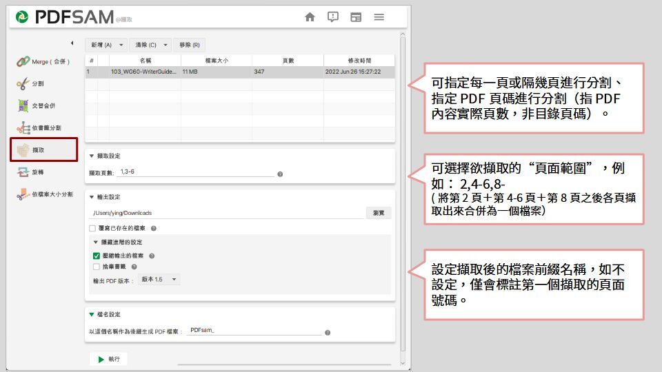Click the PDFsam_ filename prefix field
The width and height of the screenshot is (662, 372).
(x=254, y=330)
